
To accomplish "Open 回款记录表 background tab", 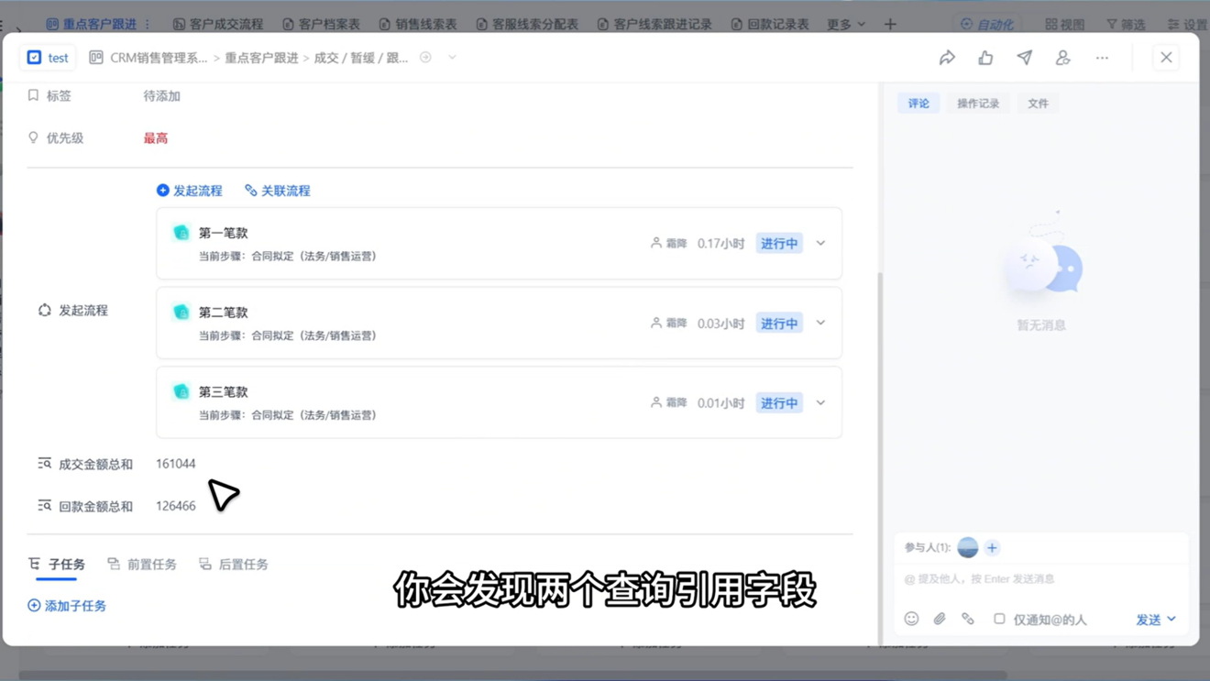I will pyautogui.click(x=770, y=24).
